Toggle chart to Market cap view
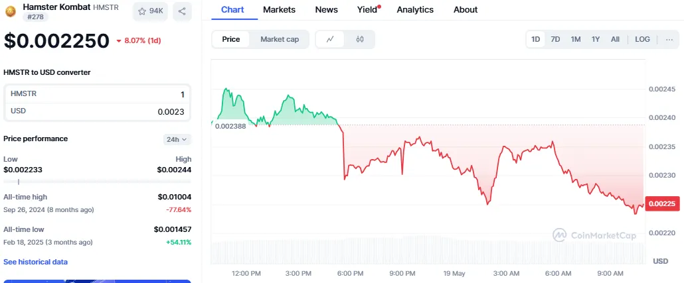Viewport: 684px width, 283px height. pyautogui.click(x=279, y=39)
